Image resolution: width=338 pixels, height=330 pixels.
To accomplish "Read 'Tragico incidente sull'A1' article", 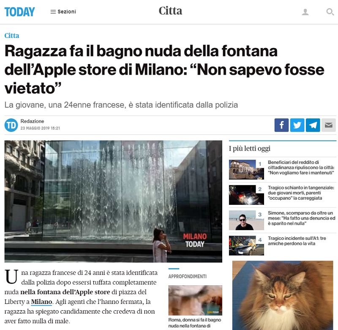I will click(297, 241).
